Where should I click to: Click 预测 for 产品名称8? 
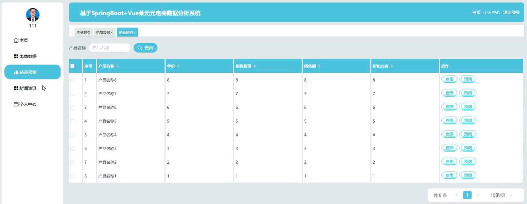[468, 79]
